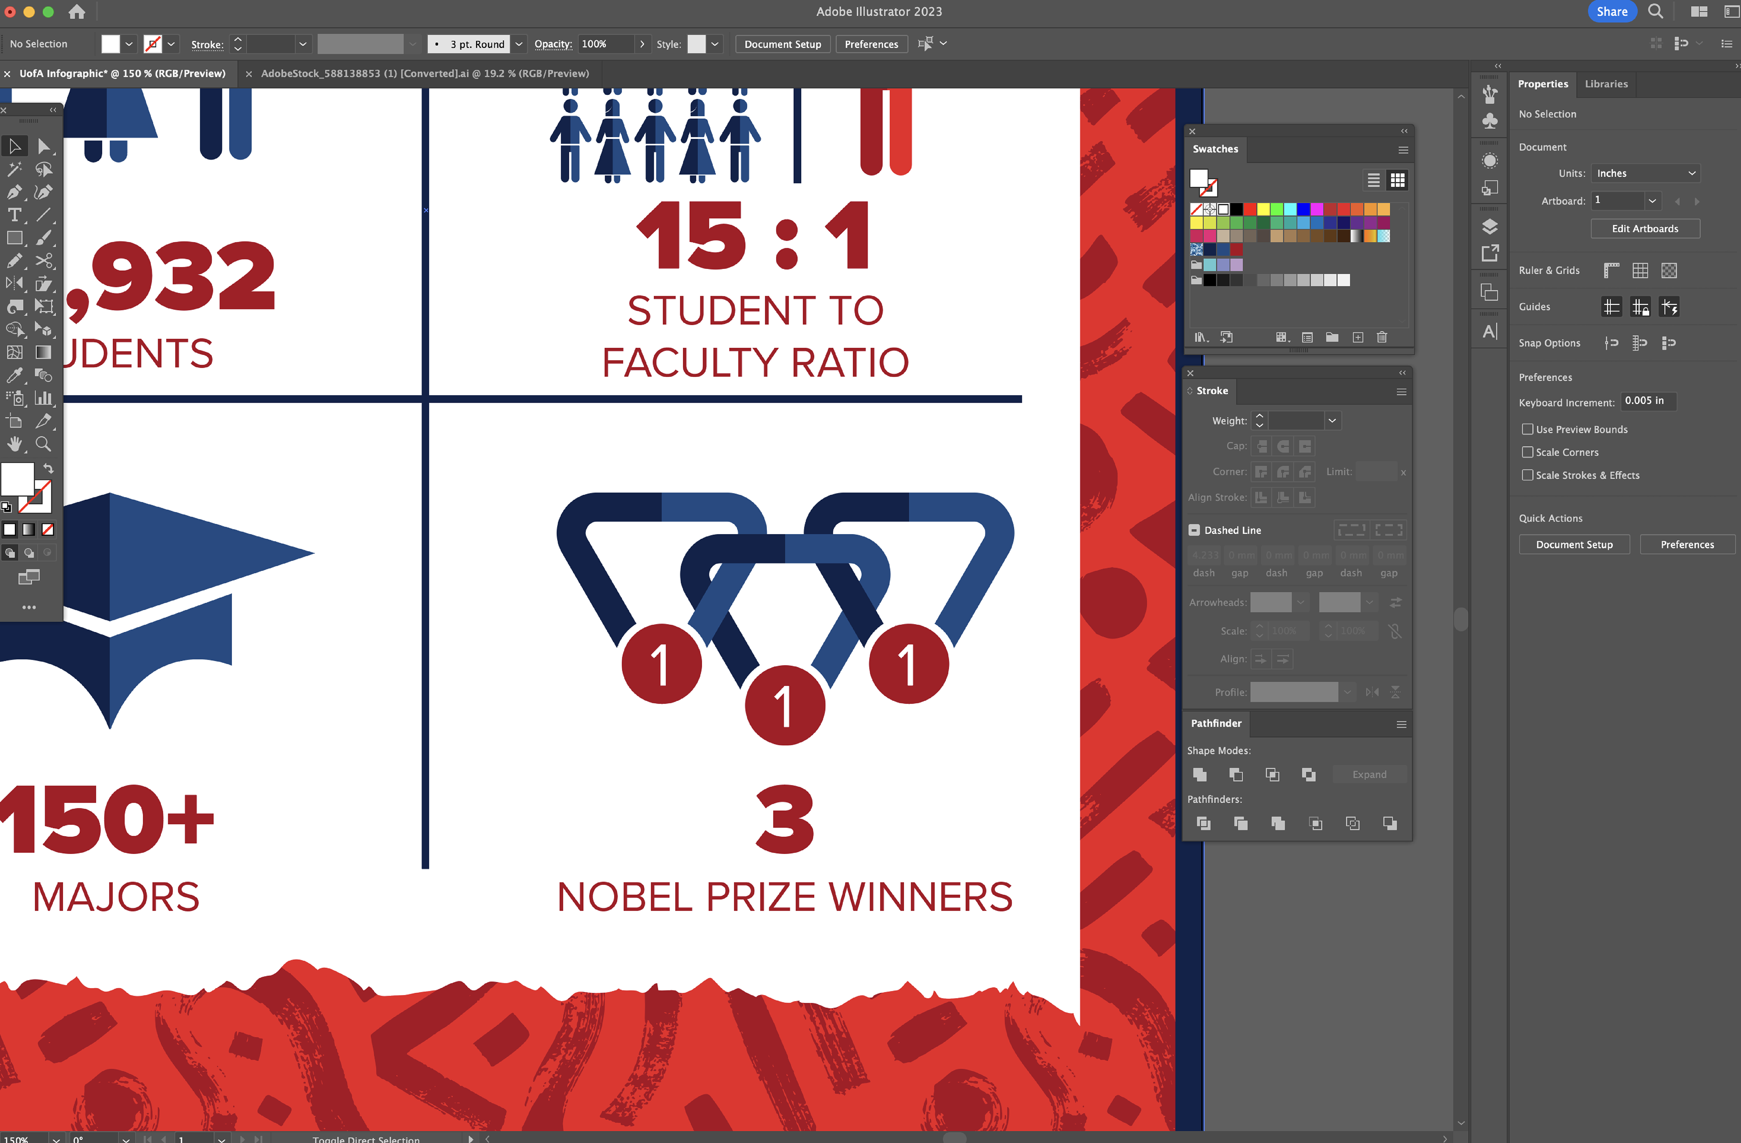The width and height of the screenshot is (1741, 1143).
Task: Click the Magic Wand tool
Action: 14,169
